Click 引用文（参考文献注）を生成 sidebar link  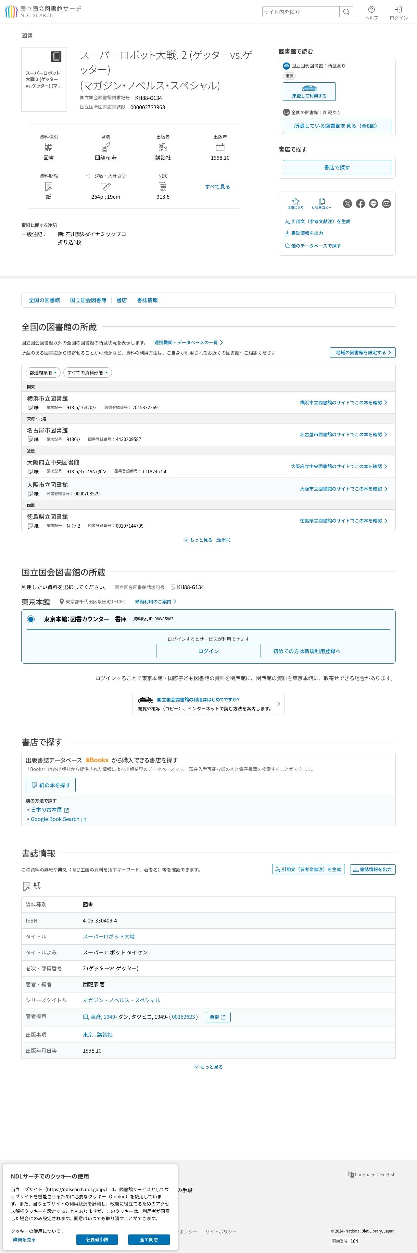tap(318, 221)
